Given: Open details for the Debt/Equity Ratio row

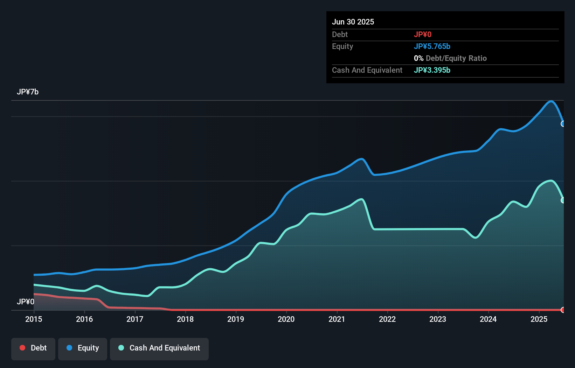Looking at the screenshot, I should 451,58.
